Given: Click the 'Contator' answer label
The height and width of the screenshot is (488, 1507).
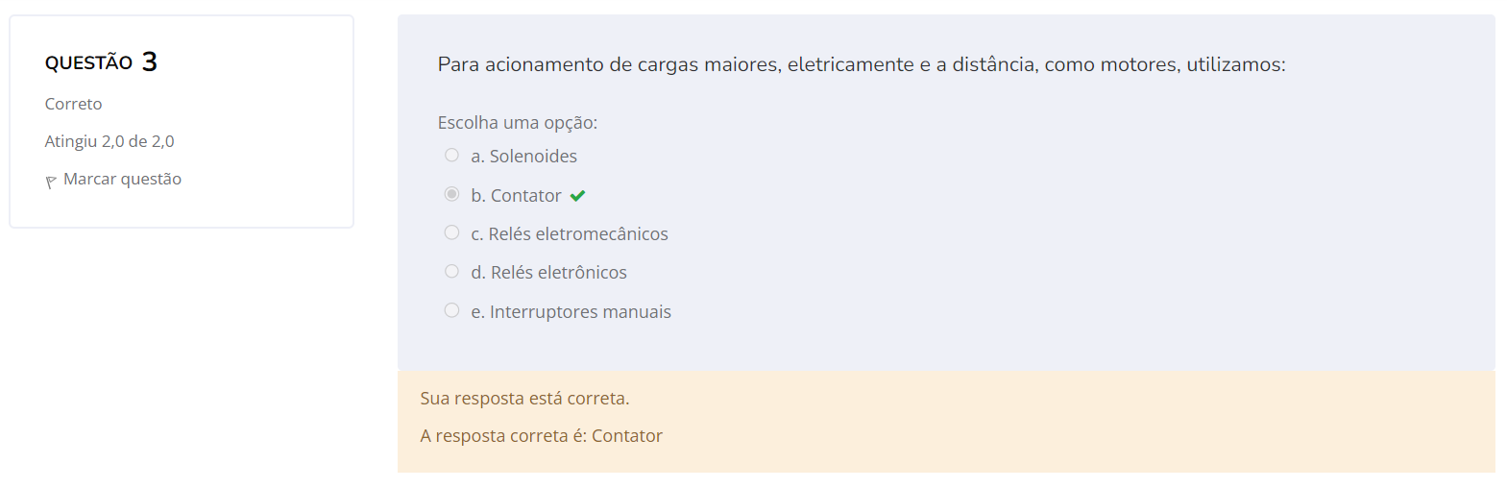Looking at the screenshot, I should click(525, 196).
